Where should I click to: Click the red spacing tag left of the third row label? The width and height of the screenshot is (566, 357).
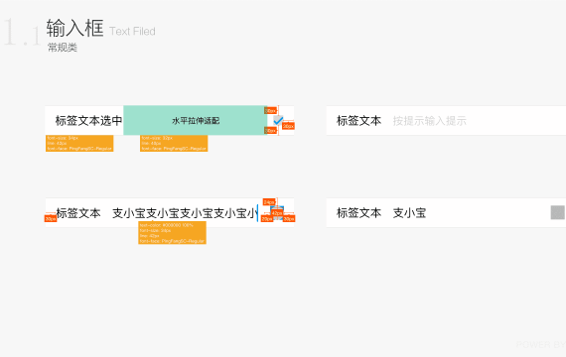[51, 218]
